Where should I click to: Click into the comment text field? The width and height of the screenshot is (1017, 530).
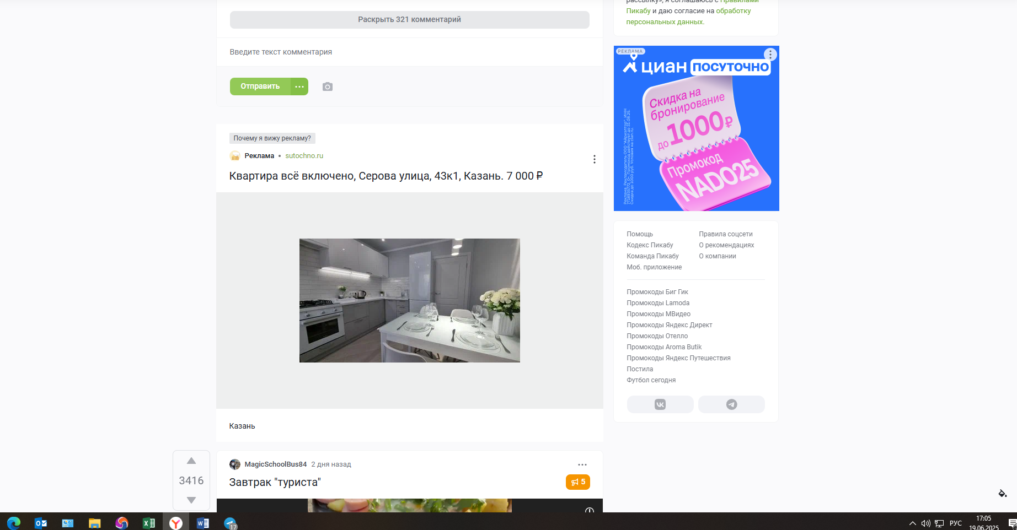409,52
